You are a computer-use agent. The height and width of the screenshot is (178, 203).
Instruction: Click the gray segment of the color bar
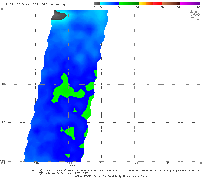pyautogui.click(x=97, y=3)
